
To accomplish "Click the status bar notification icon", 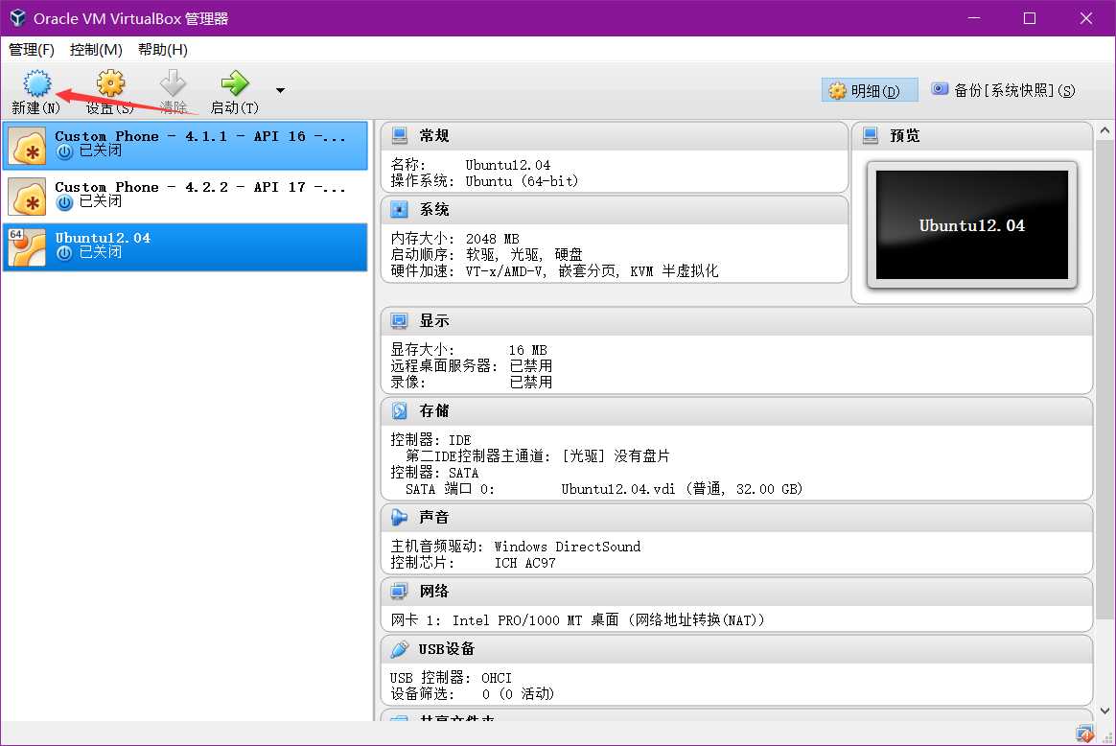I will tap(1084, 734).
